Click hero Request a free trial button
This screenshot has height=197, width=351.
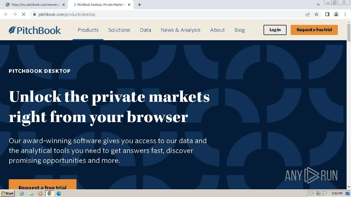43,184
